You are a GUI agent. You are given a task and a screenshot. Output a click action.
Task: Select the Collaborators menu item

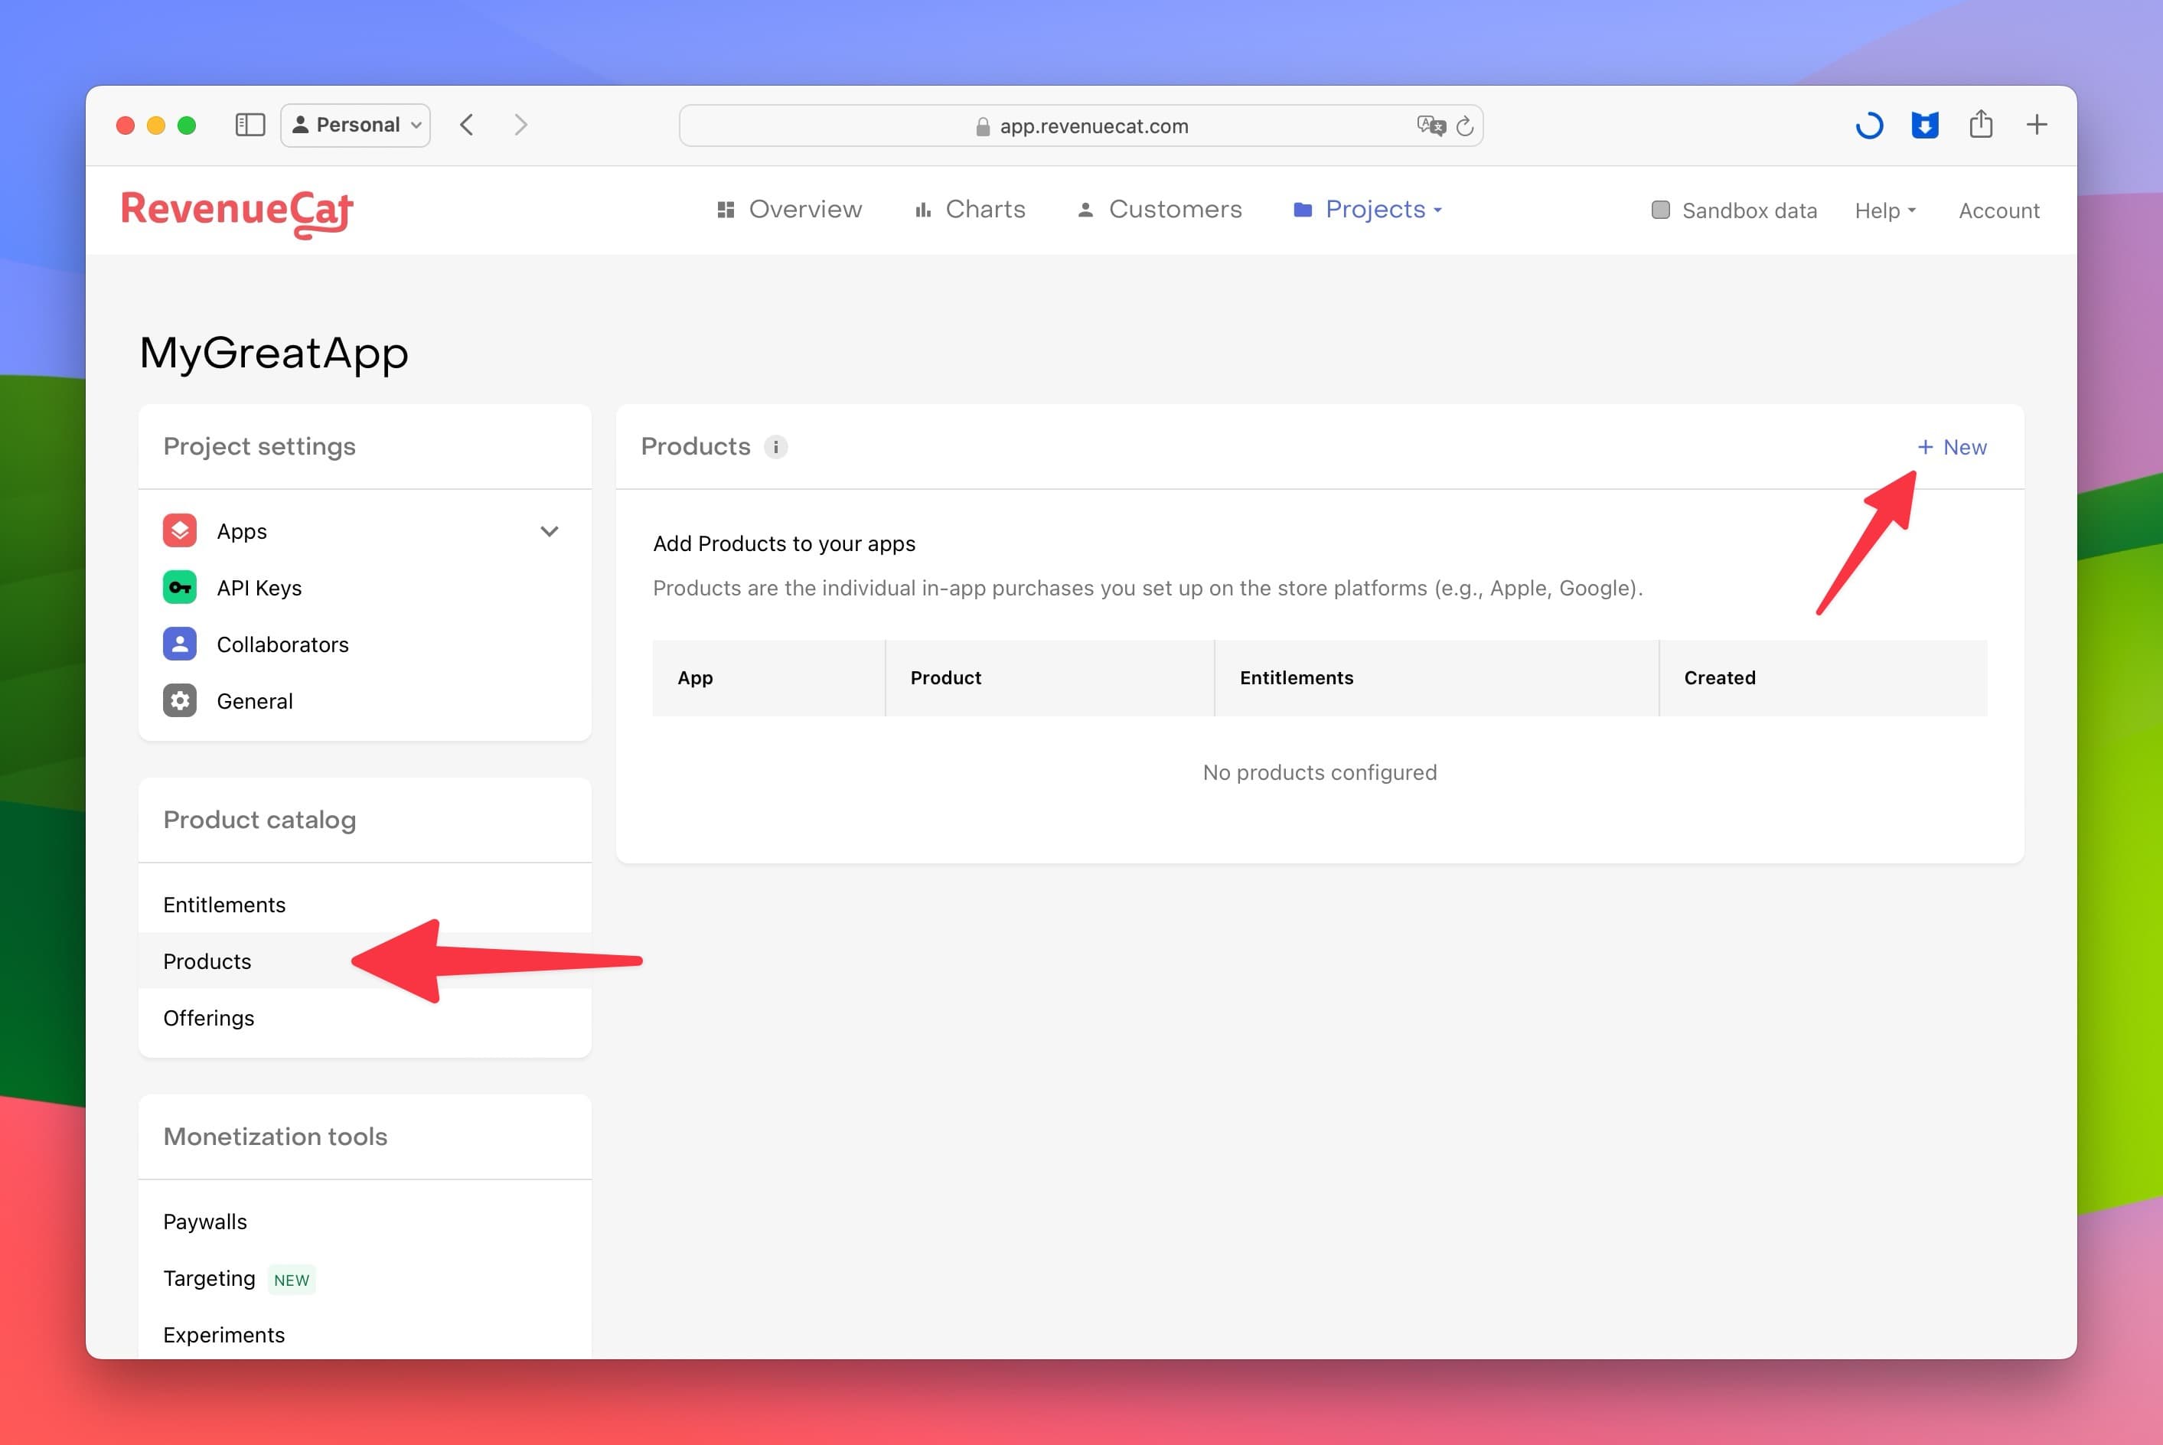(x=282, y=644)
